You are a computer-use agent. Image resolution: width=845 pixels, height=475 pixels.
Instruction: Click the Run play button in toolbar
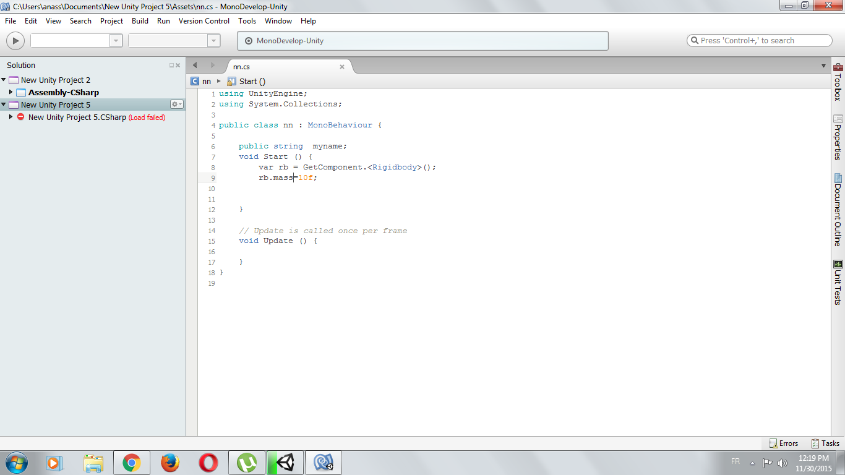point(15,41)
